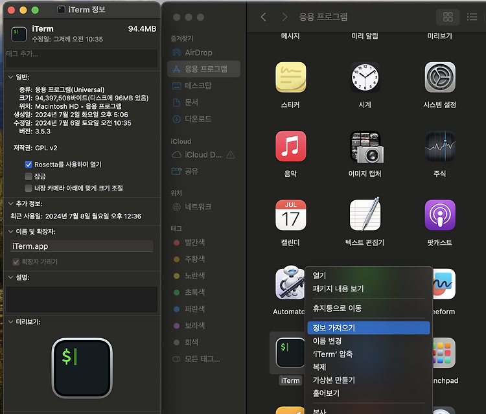Open the 이미지 캡처 app icon
This screenshot has height=414, width=486.
click(366, 146)
